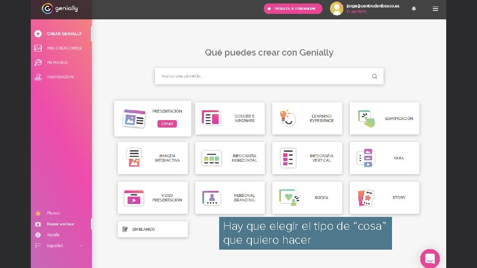
Task: Click the Personal Branding profile icon
Action: click(x=211, y=198)
